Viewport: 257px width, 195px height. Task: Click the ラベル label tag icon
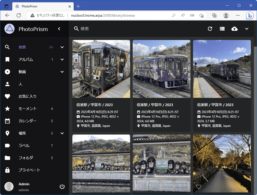[7, 146]
